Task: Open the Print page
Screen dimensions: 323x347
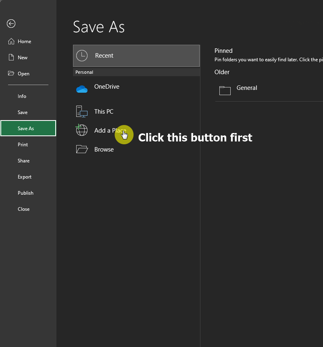Action: 28,145
